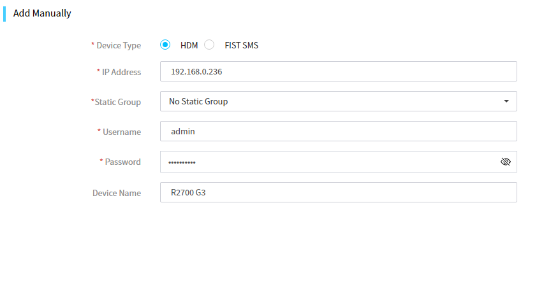This screenshot has height=289, width=544.
Task: Choose the FIST SMS radio button
Action: click(209, 45)
